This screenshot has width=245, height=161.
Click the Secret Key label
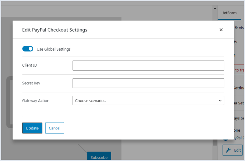(x=31, y=83)
